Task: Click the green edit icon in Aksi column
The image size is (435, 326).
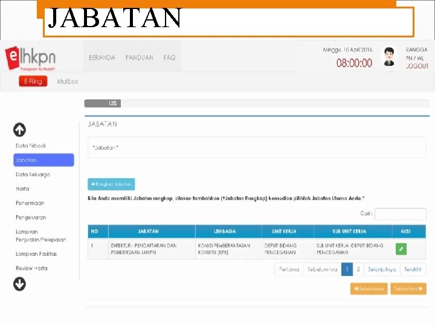Action: coord(401,249)
